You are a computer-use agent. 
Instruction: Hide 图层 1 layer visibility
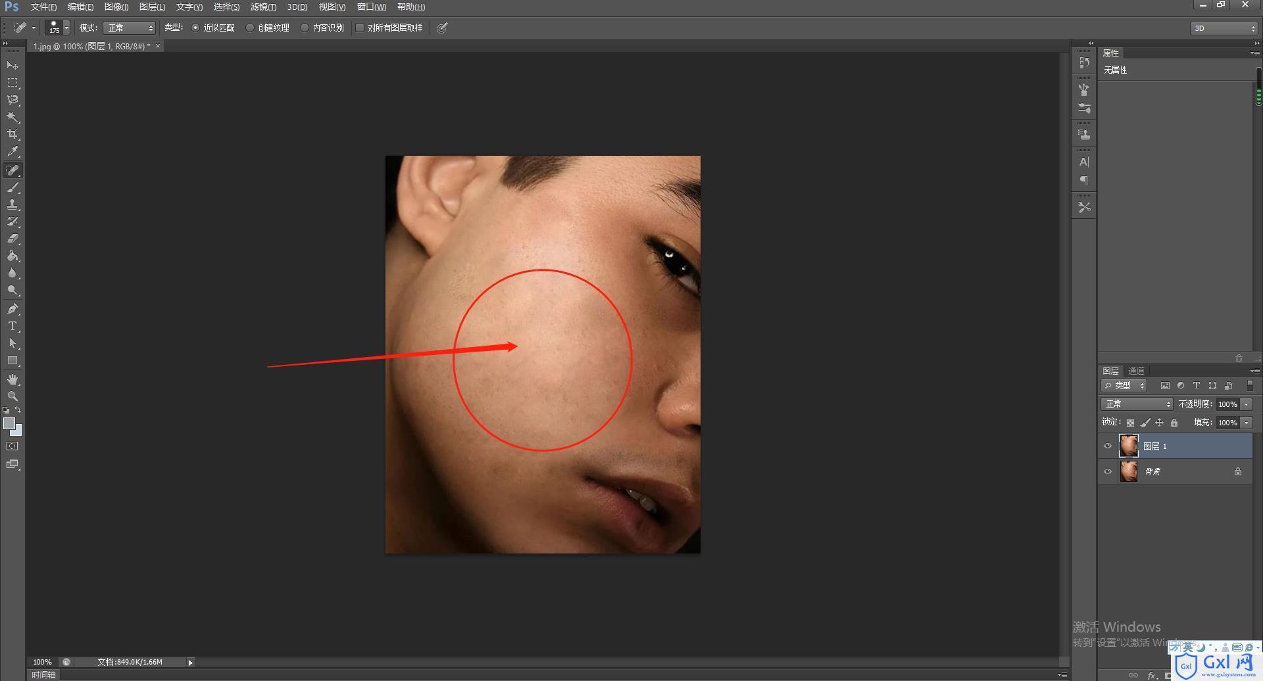[x=1108, y=446]
